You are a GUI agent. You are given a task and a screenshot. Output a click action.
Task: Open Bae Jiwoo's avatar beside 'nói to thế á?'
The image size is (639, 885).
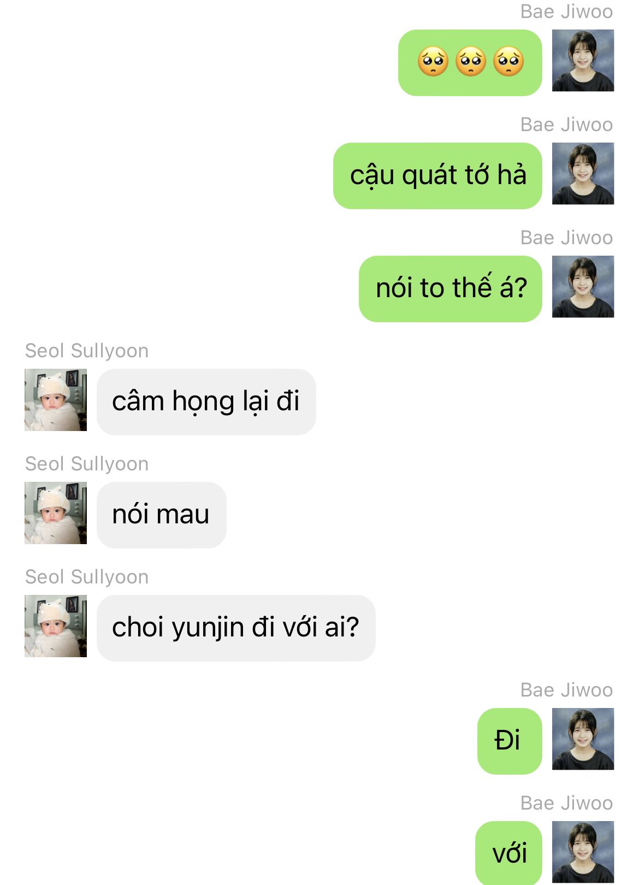(x=583, y=286)
